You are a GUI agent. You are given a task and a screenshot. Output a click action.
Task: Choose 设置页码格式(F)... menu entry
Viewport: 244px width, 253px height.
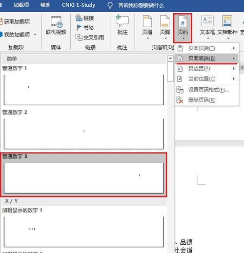point(206,90)
